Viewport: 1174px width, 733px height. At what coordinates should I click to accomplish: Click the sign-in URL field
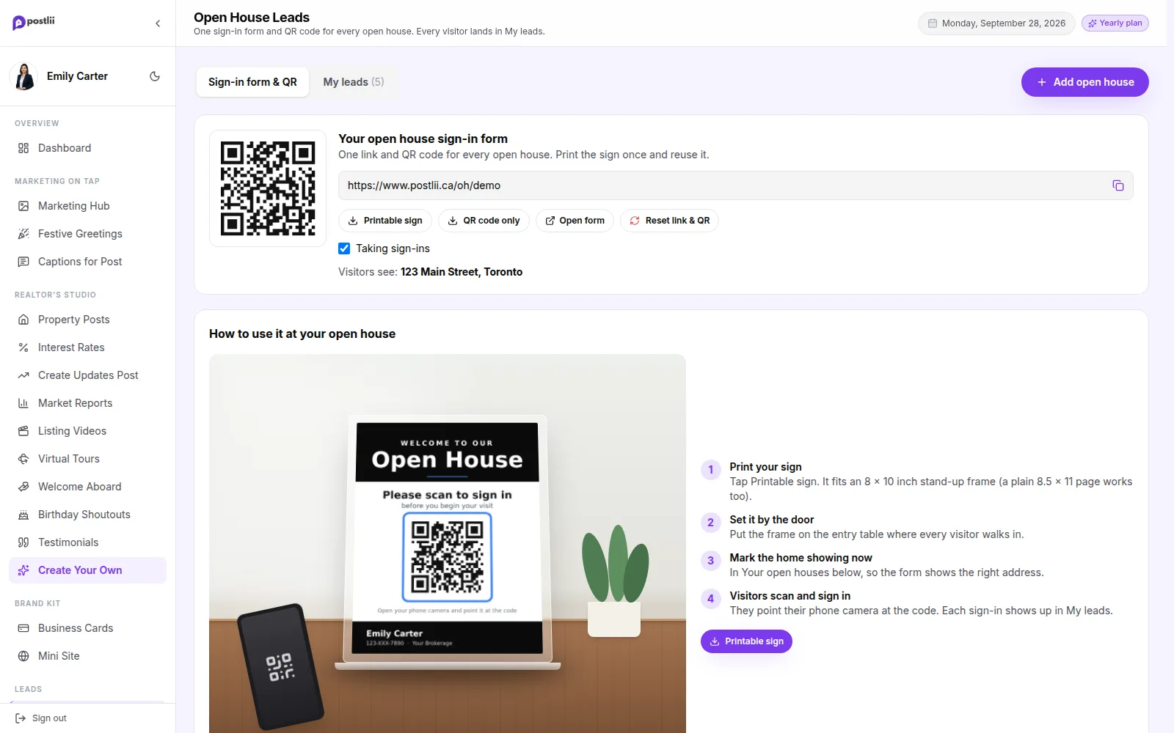[735, 185]
